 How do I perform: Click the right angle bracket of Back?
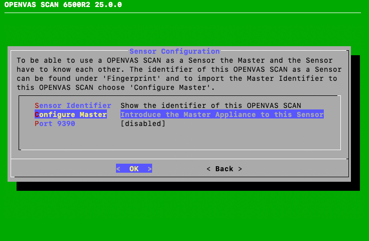pyautogui.click(x=240, y=169)
